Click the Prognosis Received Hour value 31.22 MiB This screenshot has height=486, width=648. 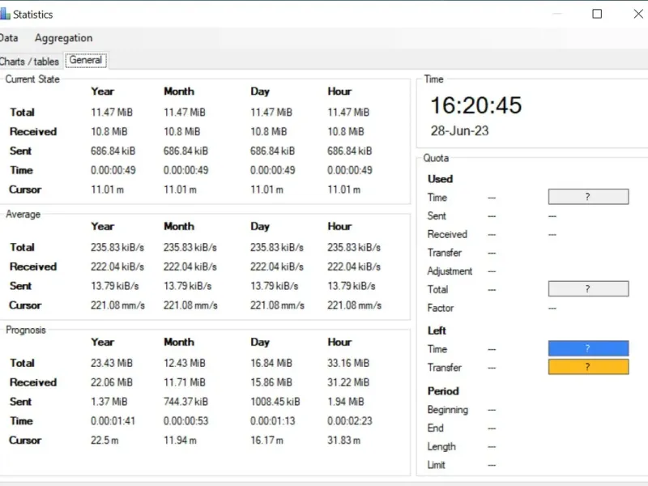(x=348, y=382)
